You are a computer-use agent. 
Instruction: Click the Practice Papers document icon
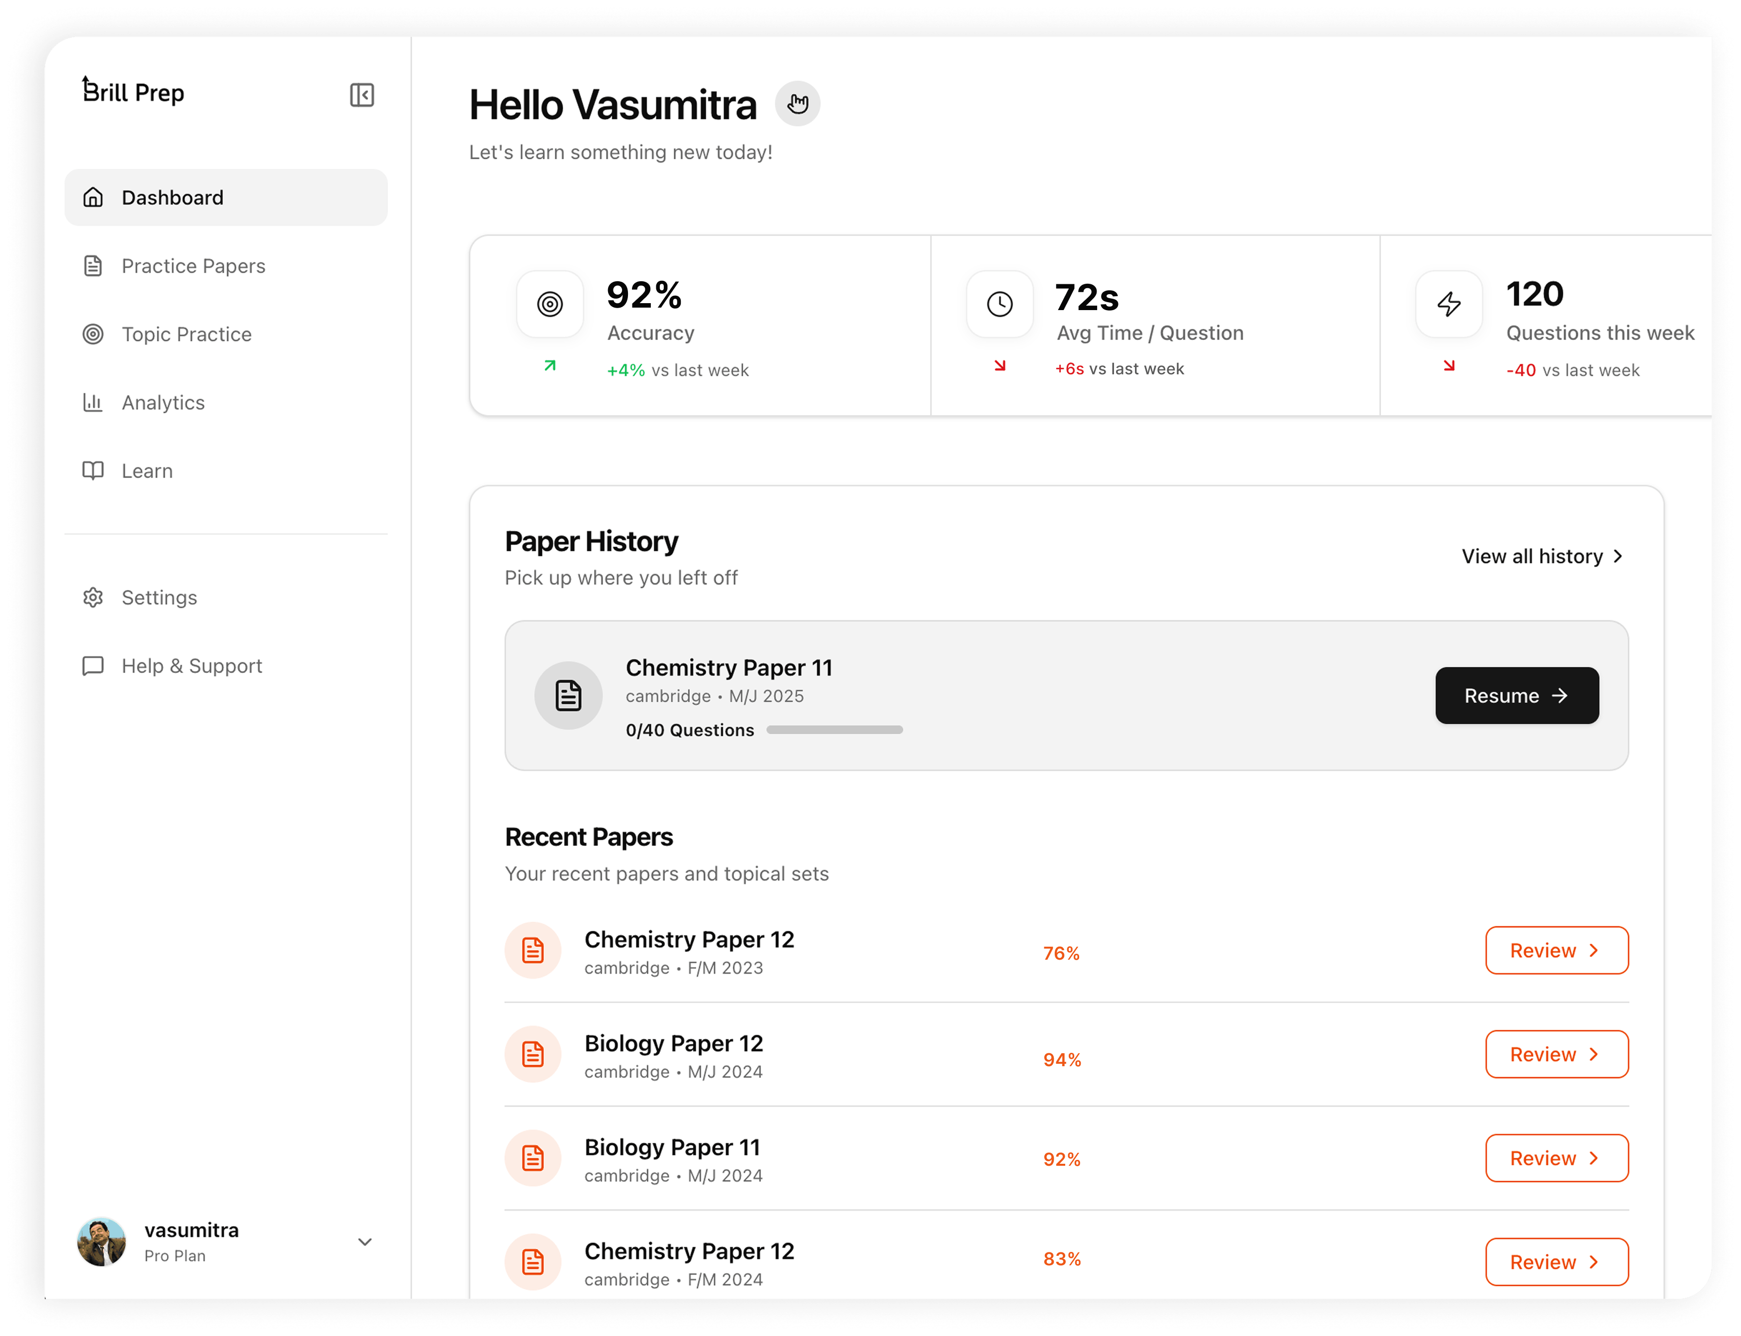click(x=93, y=266)
